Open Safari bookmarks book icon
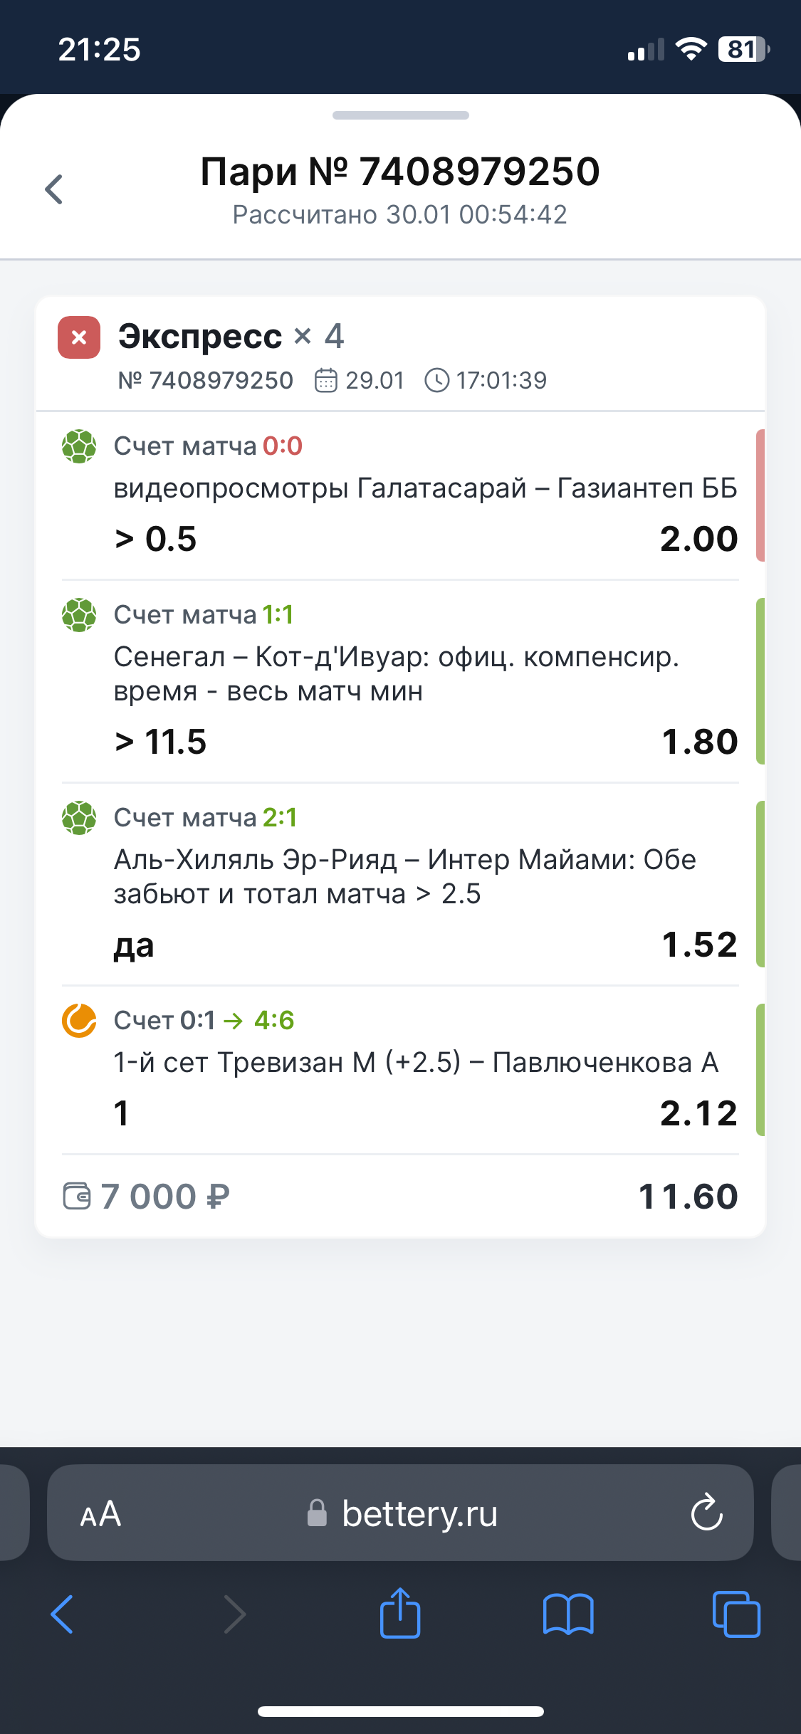 567,1613
